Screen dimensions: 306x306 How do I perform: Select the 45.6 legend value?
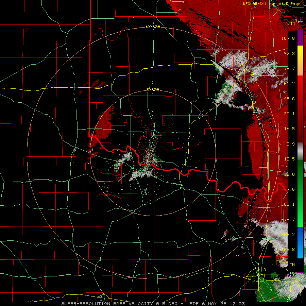coord(289,99)
